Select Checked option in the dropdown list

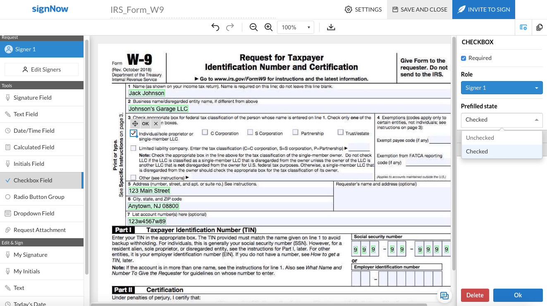(x=502, y=151)
